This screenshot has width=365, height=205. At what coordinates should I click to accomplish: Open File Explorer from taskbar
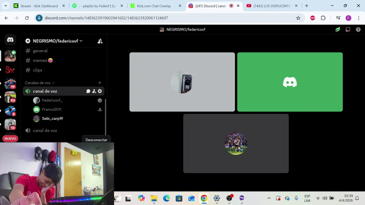(x=154, y=198)
